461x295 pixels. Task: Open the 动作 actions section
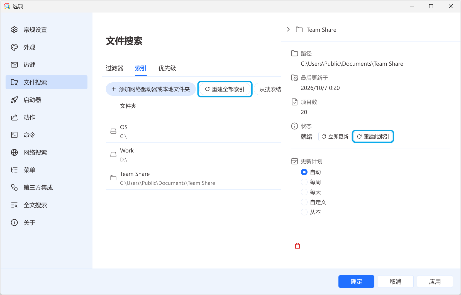pos(47,117)
